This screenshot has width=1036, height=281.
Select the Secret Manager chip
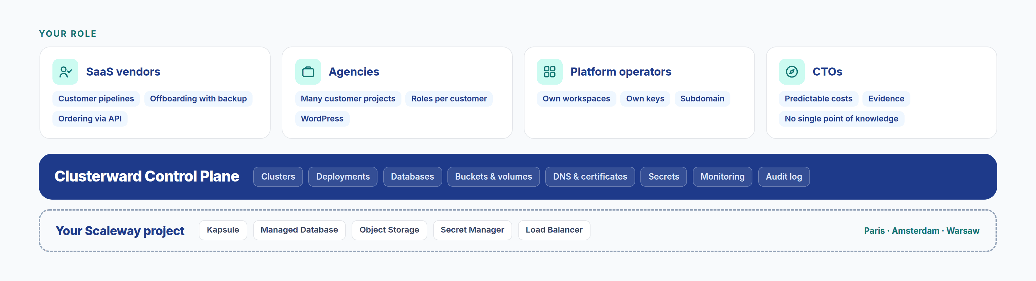coord(472,230)
